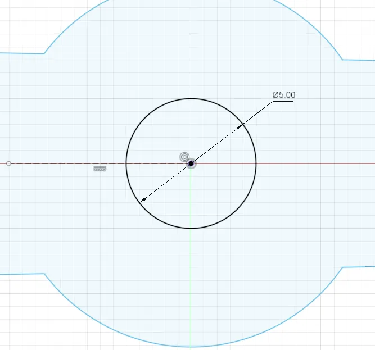Viewport: 375px width, 350px height.
Task: Click the Ø5.00 diameter dimension text
Action: (284, 95)
